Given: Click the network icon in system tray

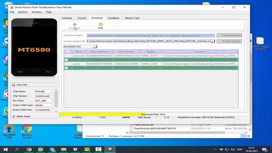Looking at the screenshot, I should pyautogui.click(x=227, y=149).
